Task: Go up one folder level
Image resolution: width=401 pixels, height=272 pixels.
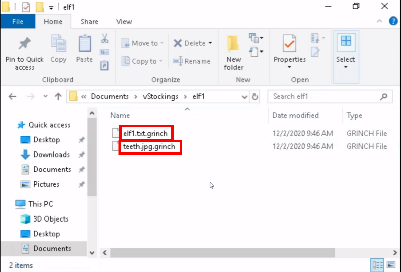Action: [x=58, y=97]
